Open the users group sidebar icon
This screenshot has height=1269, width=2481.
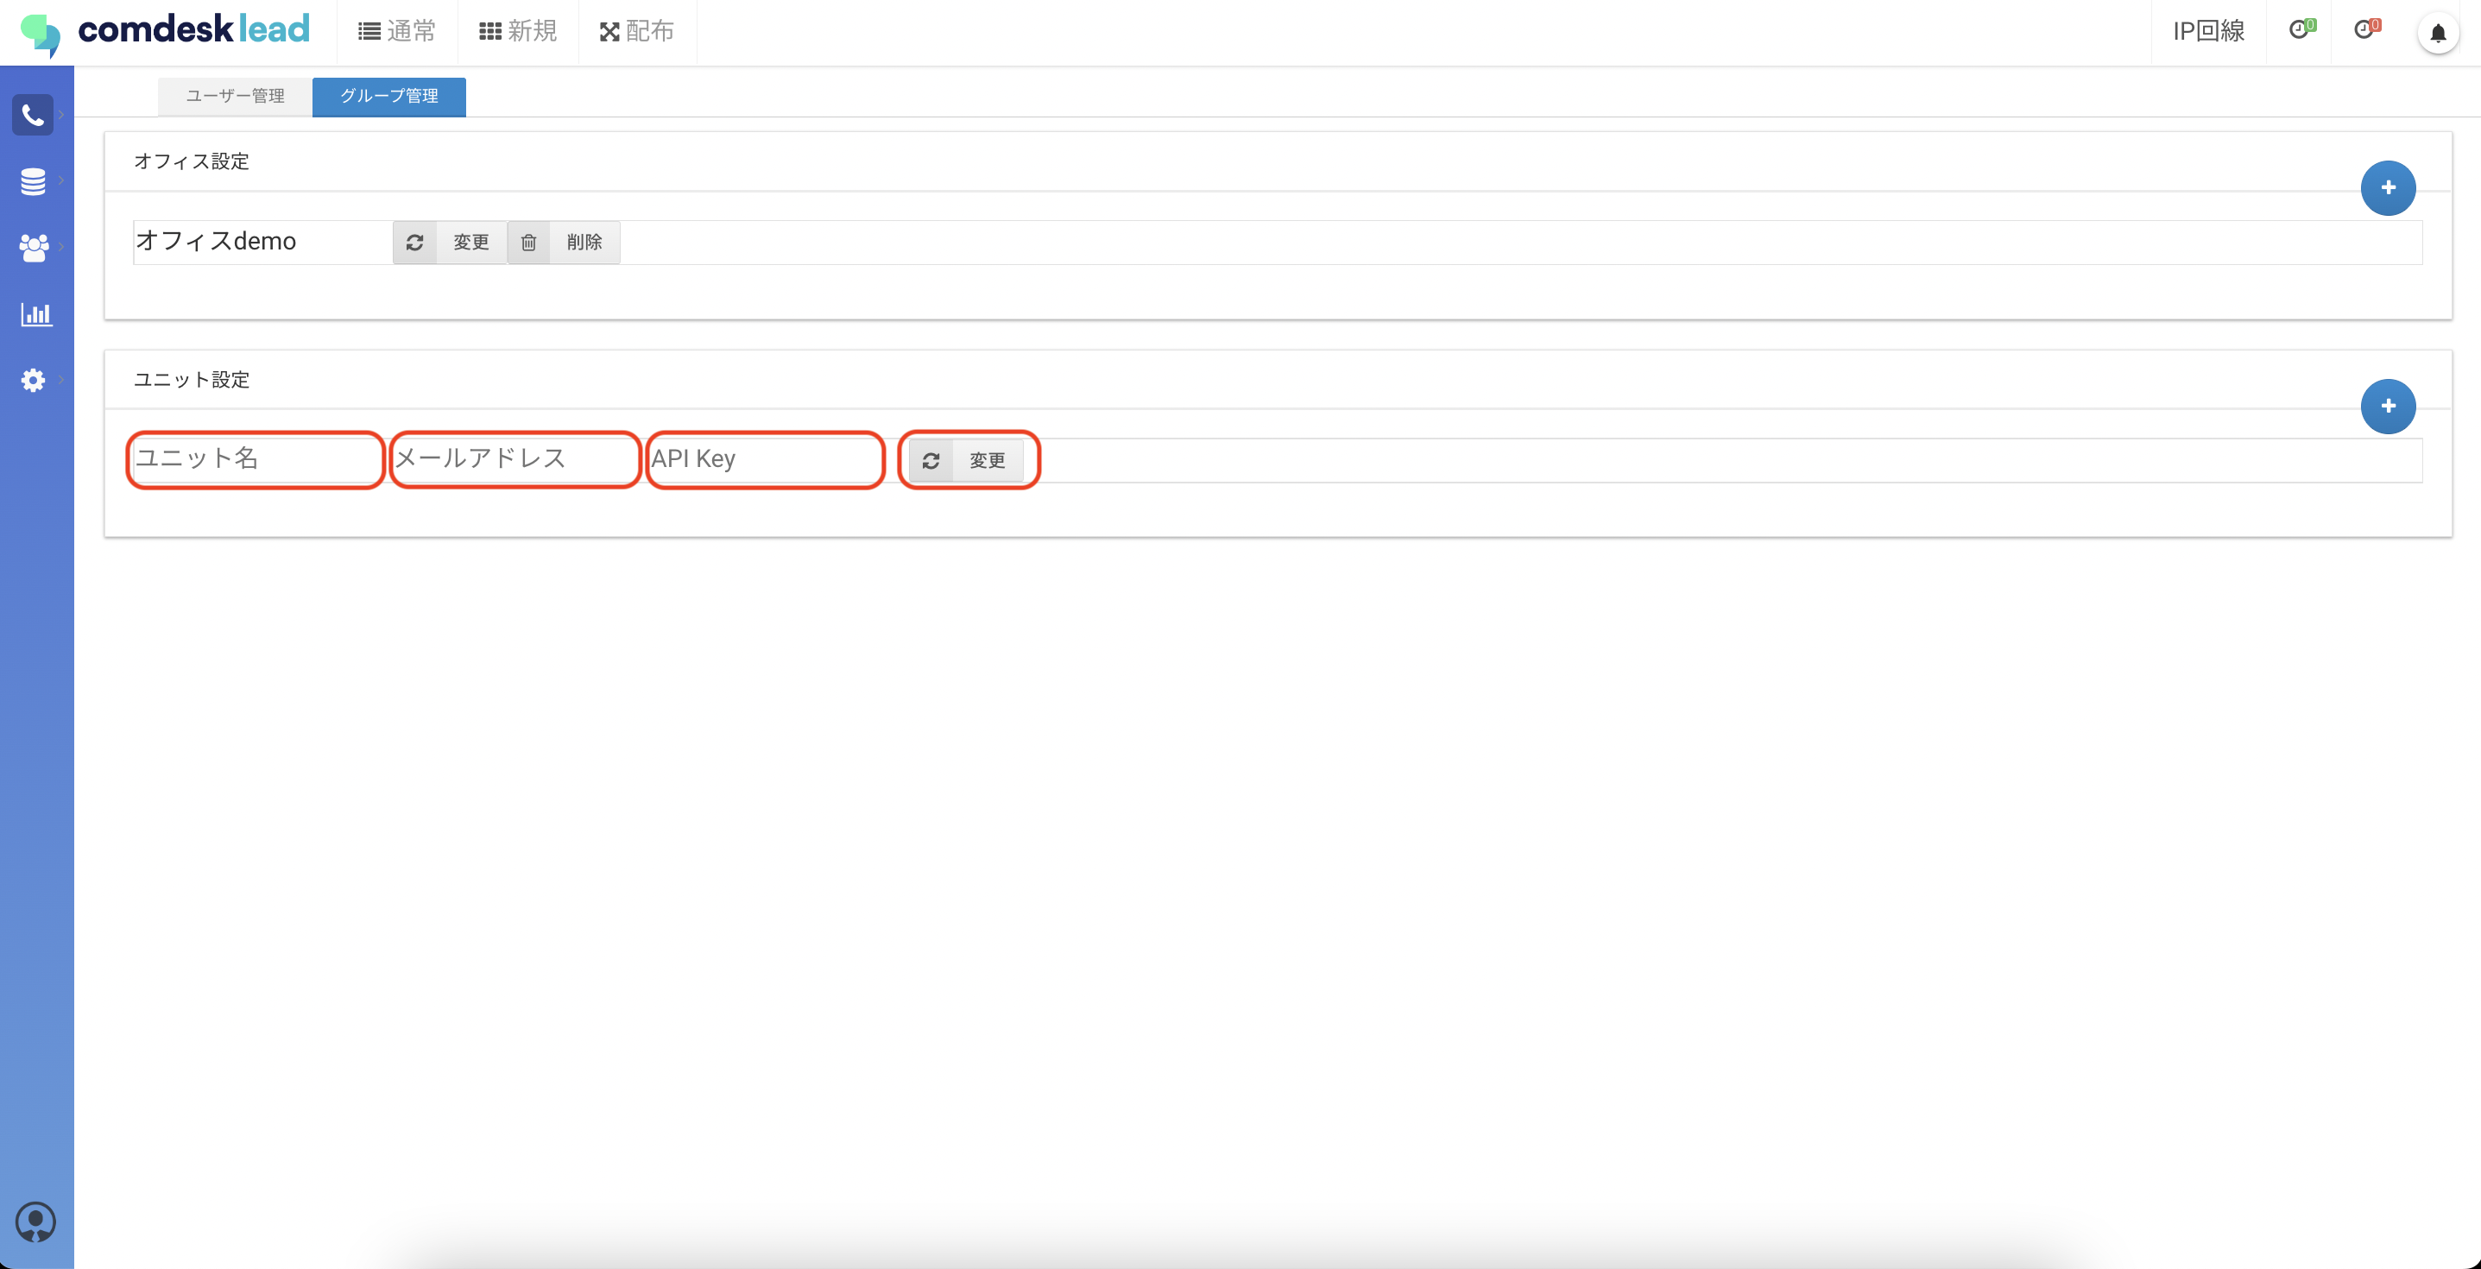pyautogui.click(x=33, y=248)
